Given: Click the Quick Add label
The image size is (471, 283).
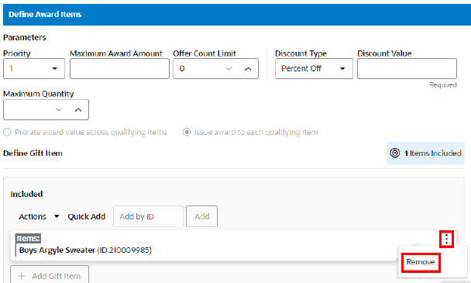Looking at the screenshot, I should tap(87, 216).
